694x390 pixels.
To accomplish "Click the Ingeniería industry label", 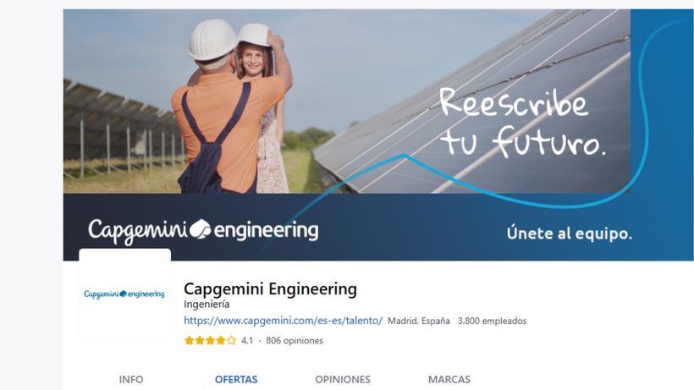I will (207, 305).
